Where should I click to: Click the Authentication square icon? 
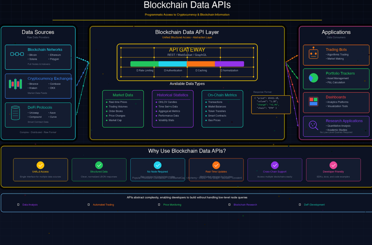click(165, 70)
